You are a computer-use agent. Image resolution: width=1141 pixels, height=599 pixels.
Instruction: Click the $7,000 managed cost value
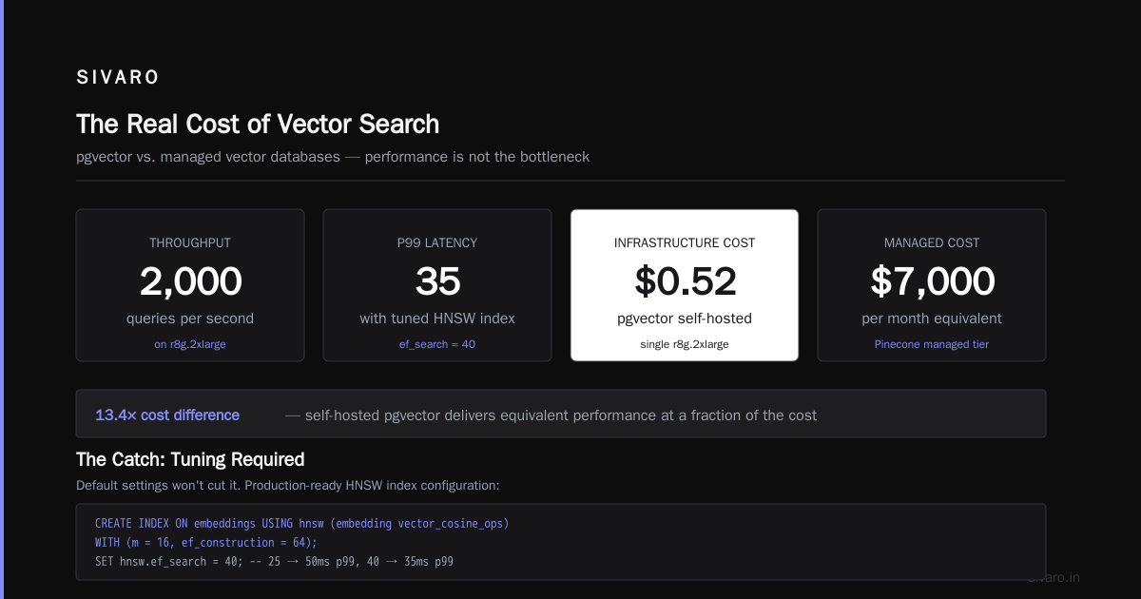[932, 281]
